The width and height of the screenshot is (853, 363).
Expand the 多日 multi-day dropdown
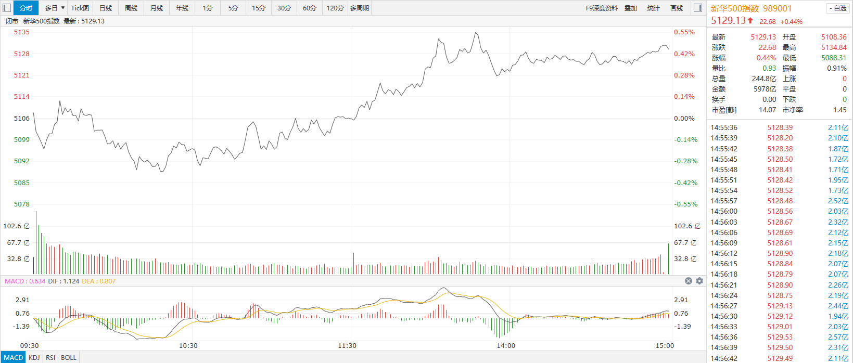pyautogui.click(x=55, y=8)
